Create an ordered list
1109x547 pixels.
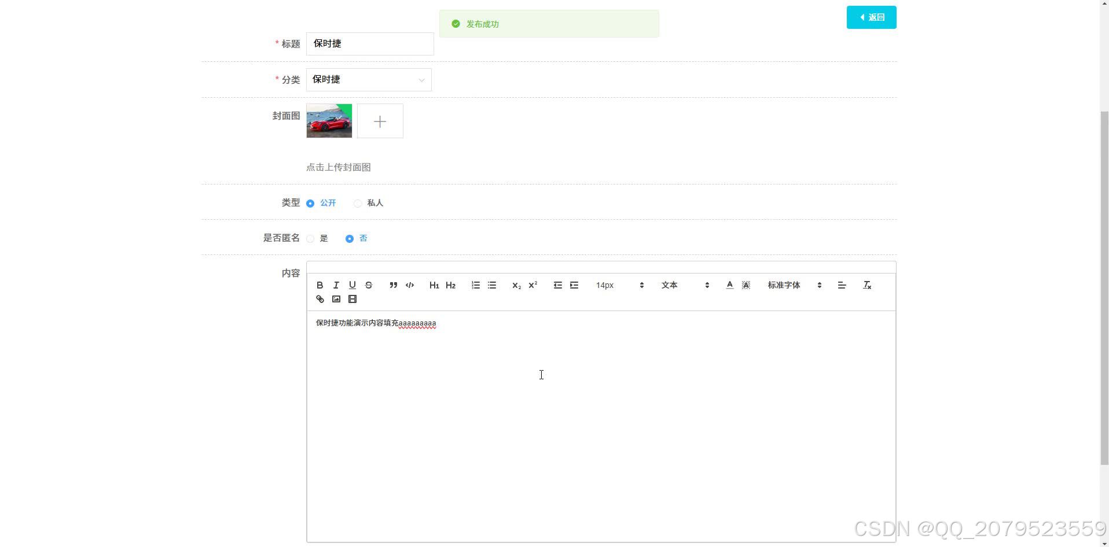point(476,285)
